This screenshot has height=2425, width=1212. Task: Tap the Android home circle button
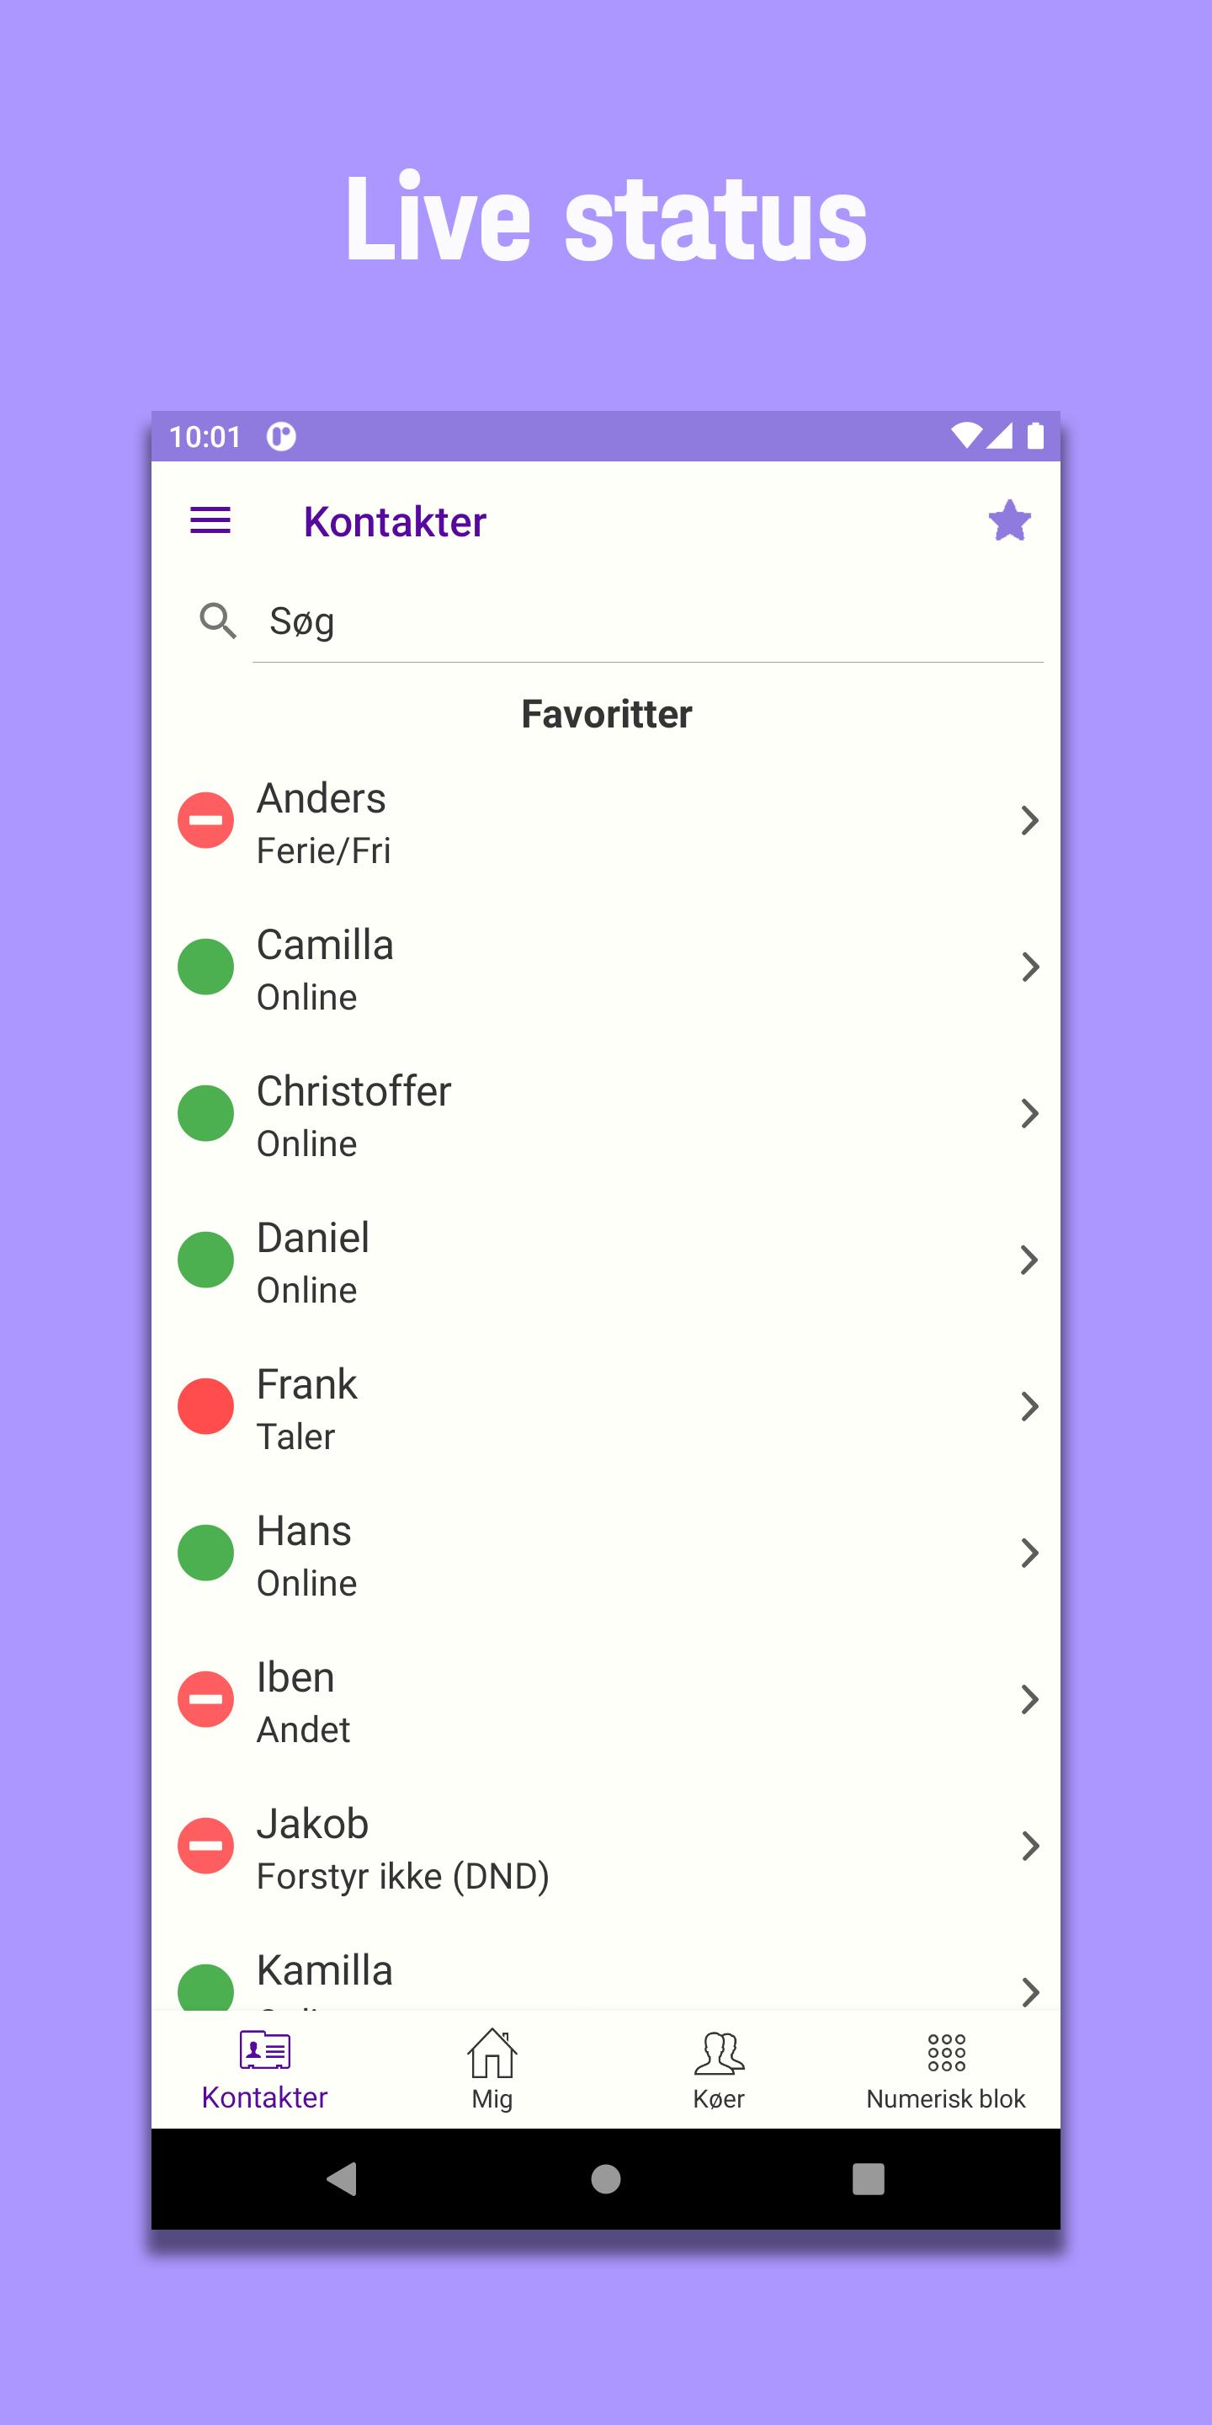click(606, 2178)
